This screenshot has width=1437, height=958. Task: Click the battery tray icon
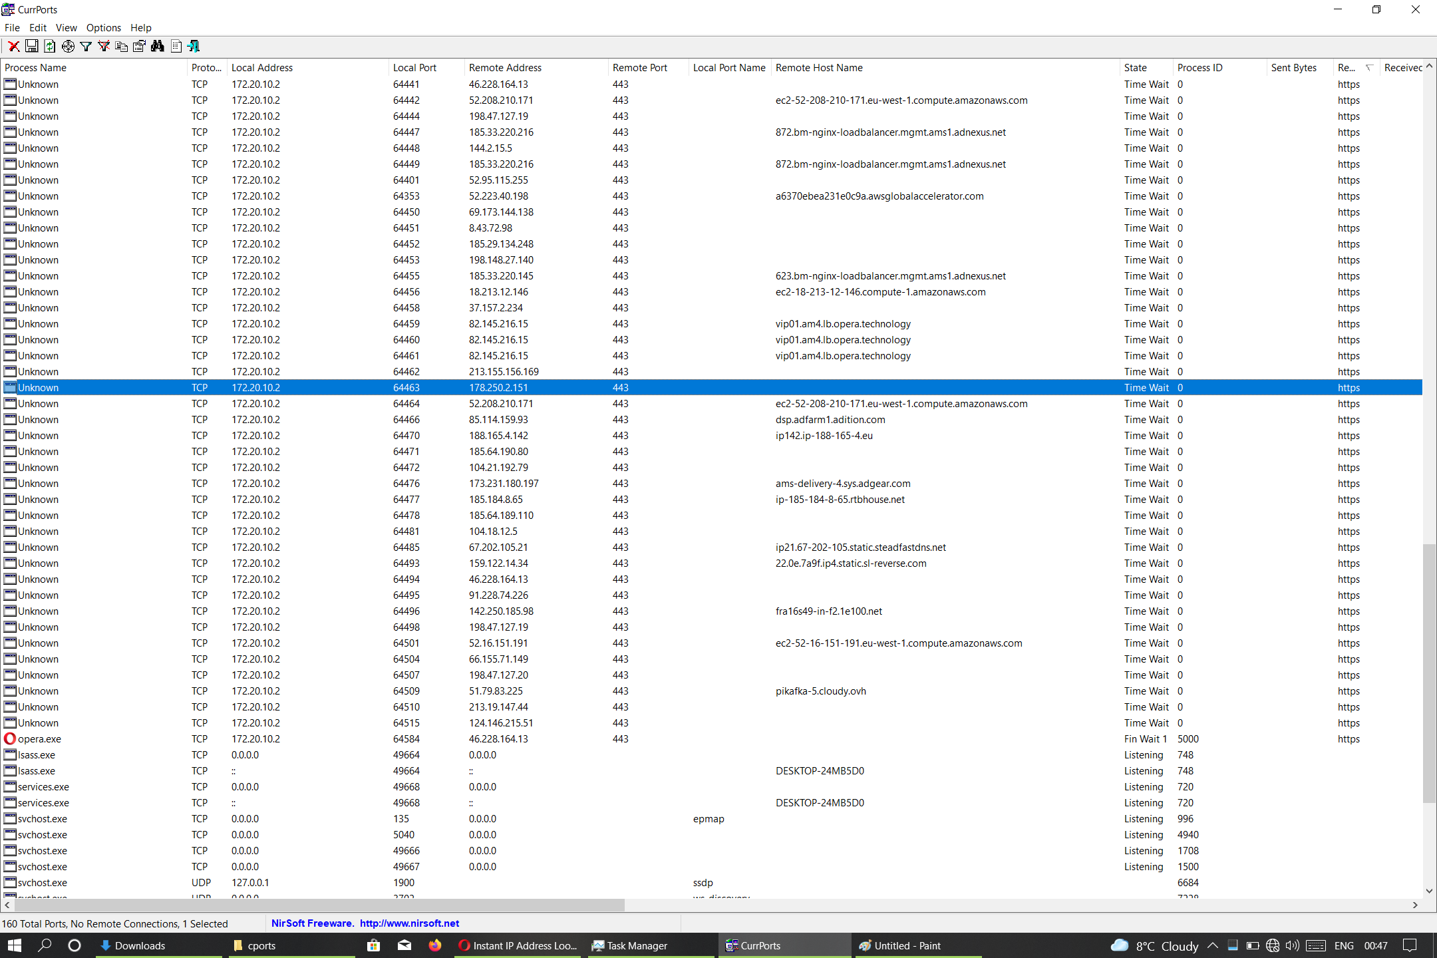tap(1253, 945)
